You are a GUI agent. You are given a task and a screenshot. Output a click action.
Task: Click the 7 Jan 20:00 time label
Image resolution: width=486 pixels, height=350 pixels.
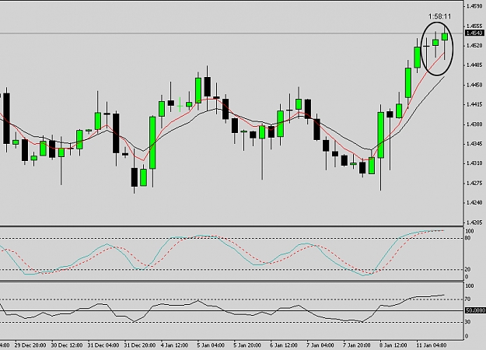coord(356,345)
